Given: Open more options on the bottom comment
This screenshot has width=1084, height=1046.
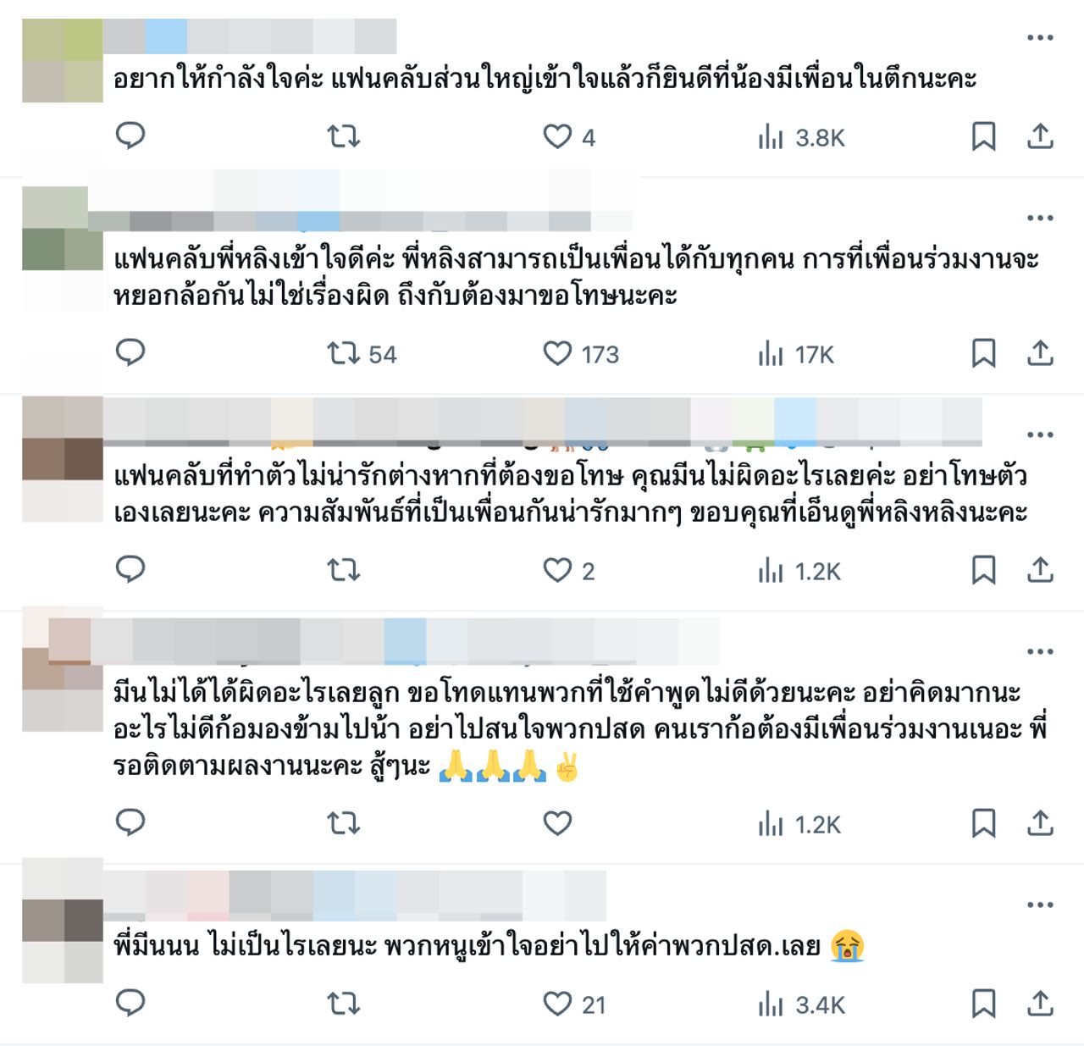Looking at the screenshot, I should pyautogui.click(x=1040, y=905).
